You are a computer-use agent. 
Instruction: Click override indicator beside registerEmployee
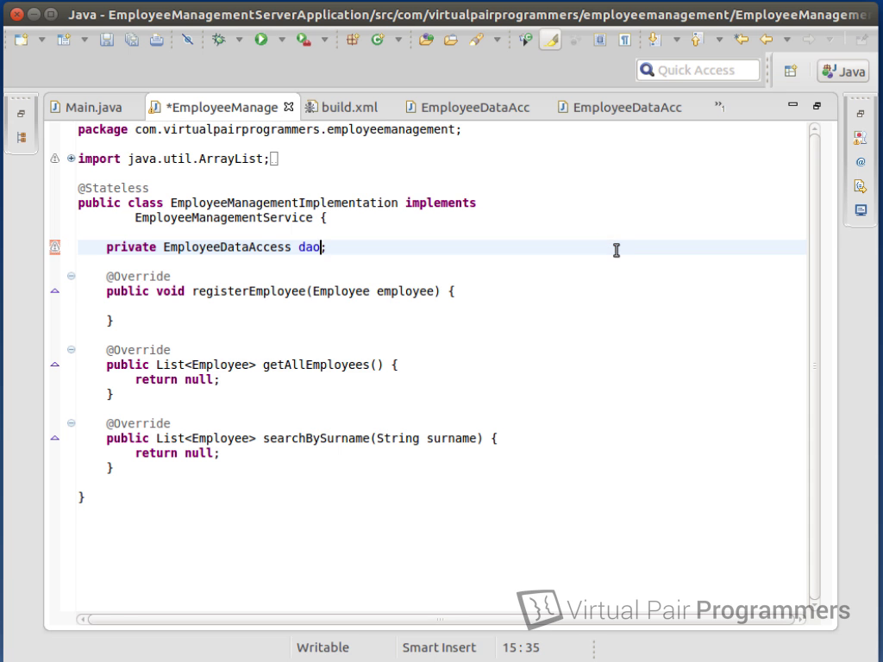54,291
